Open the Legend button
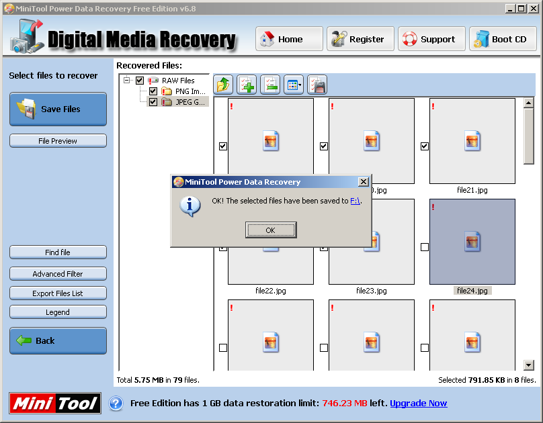 tap(58, 312)
